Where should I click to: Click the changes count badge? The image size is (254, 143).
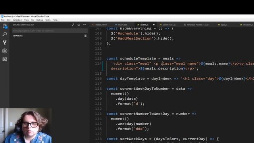[x=85, y=36]
